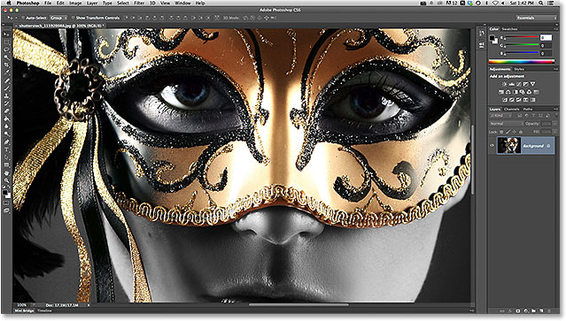Select the Pen tool

point(6,142)
